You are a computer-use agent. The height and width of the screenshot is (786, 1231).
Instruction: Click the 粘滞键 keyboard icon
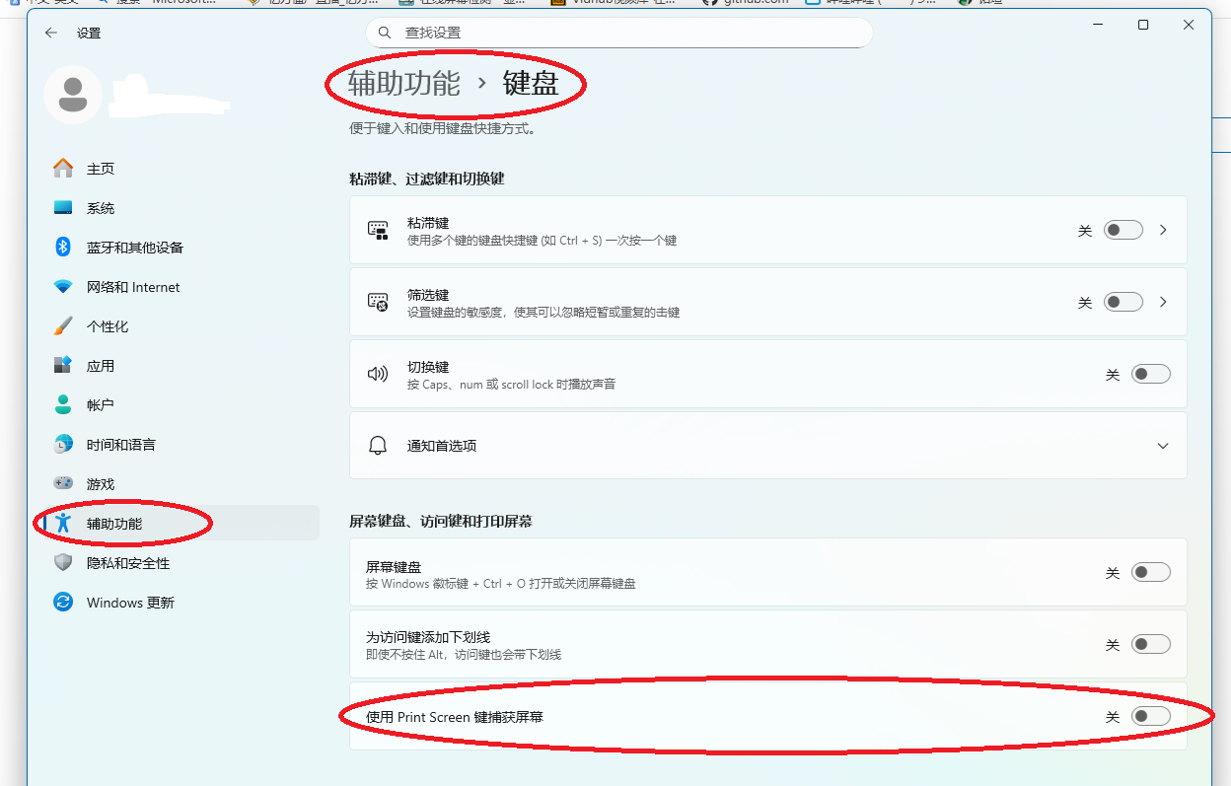point(378,230)
